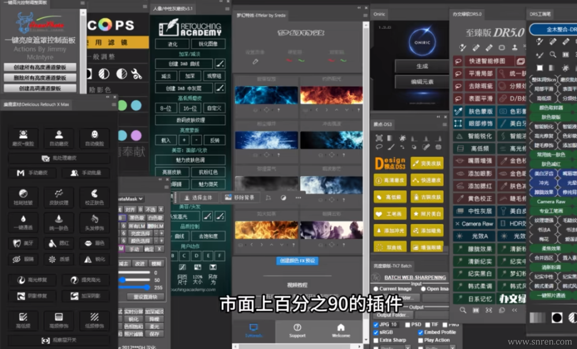This screenshot has width=577, height=349.
Task: Click the 头发修饰 hair icon
Action: click(95, 219)
